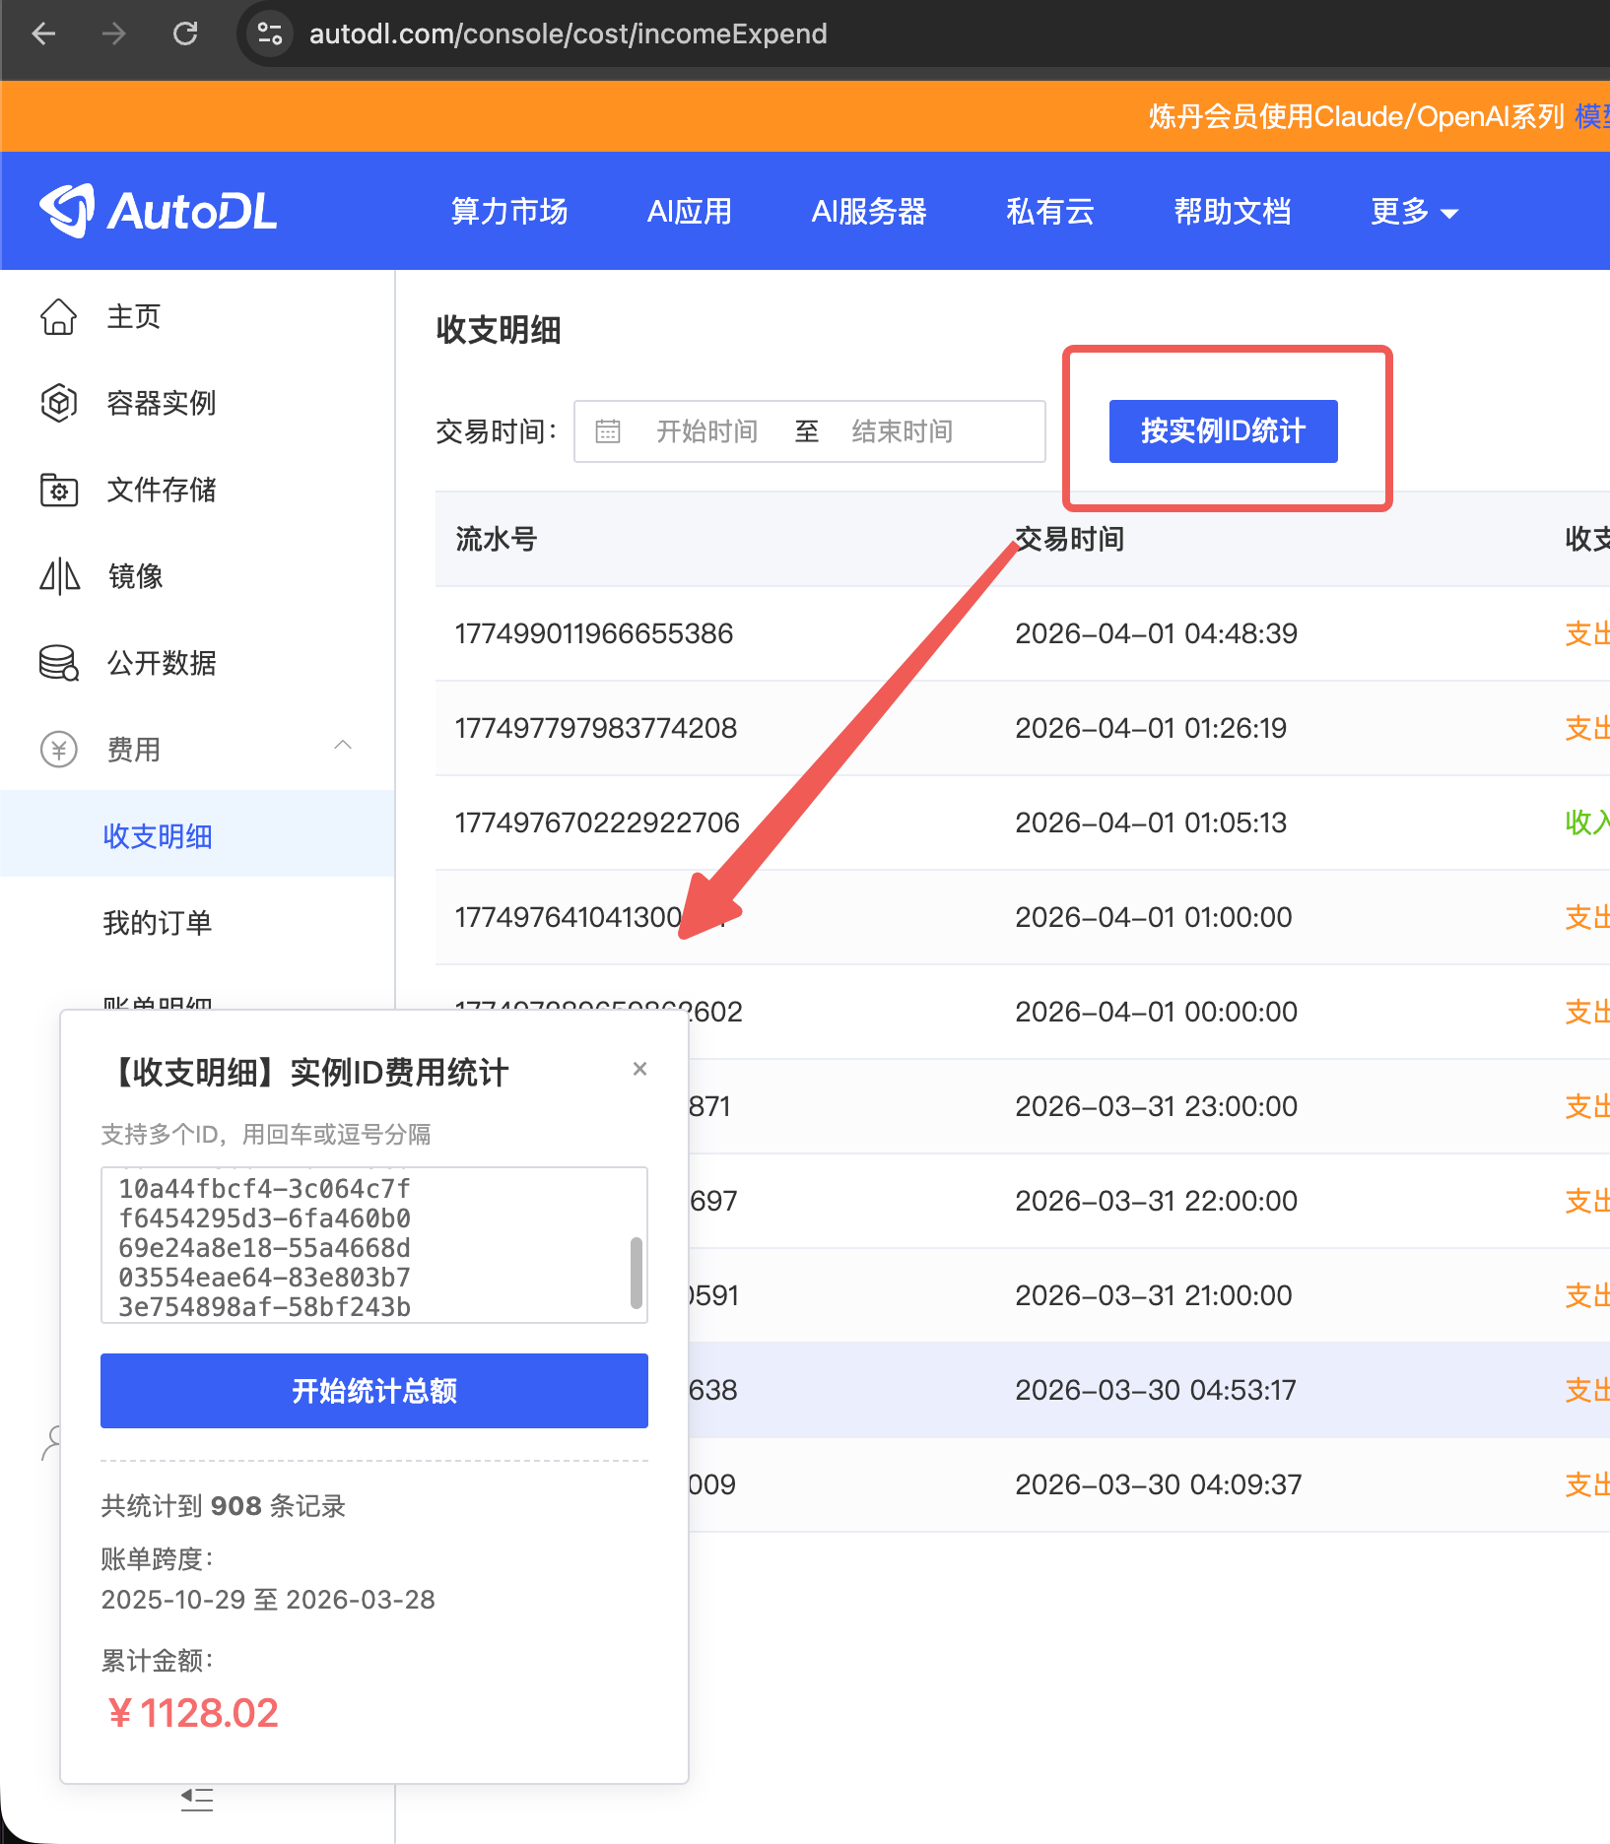This screenshot has width=1610, height=1844.
Task: Click the 主页 home icon in the sidebar
Action: (x=58, y=317)
